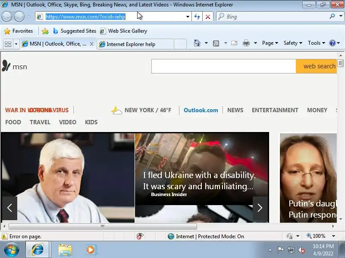Screen dimensions: 345x258
Task: Click the MSN web search input field
Action: click(223, 66)
